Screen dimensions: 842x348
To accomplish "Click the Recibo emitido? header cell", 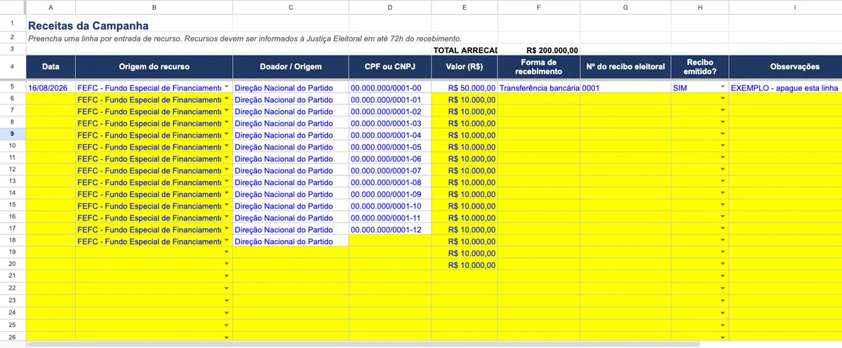I will (x=700, y=67).
